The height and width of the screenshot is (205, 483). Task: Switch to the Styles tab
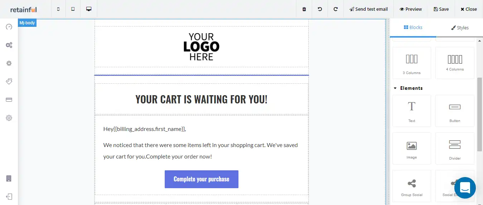point(460,28)
